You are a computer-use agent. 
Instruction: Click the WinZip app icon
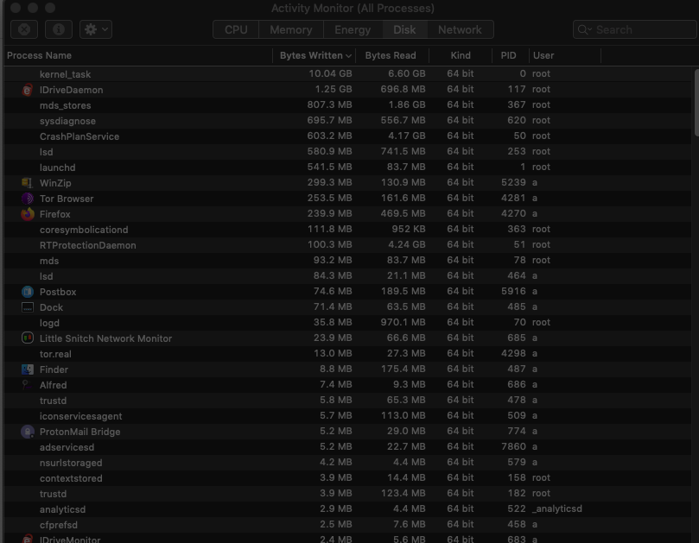27,183
